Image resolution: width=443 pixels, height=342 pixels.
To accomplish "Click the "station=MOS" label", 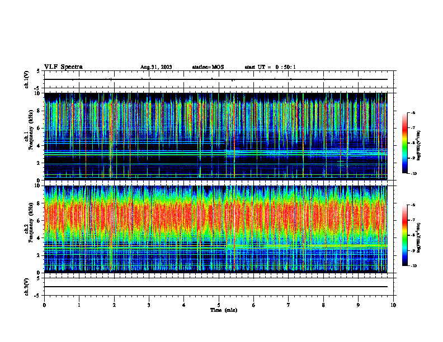I will [208, 67].
